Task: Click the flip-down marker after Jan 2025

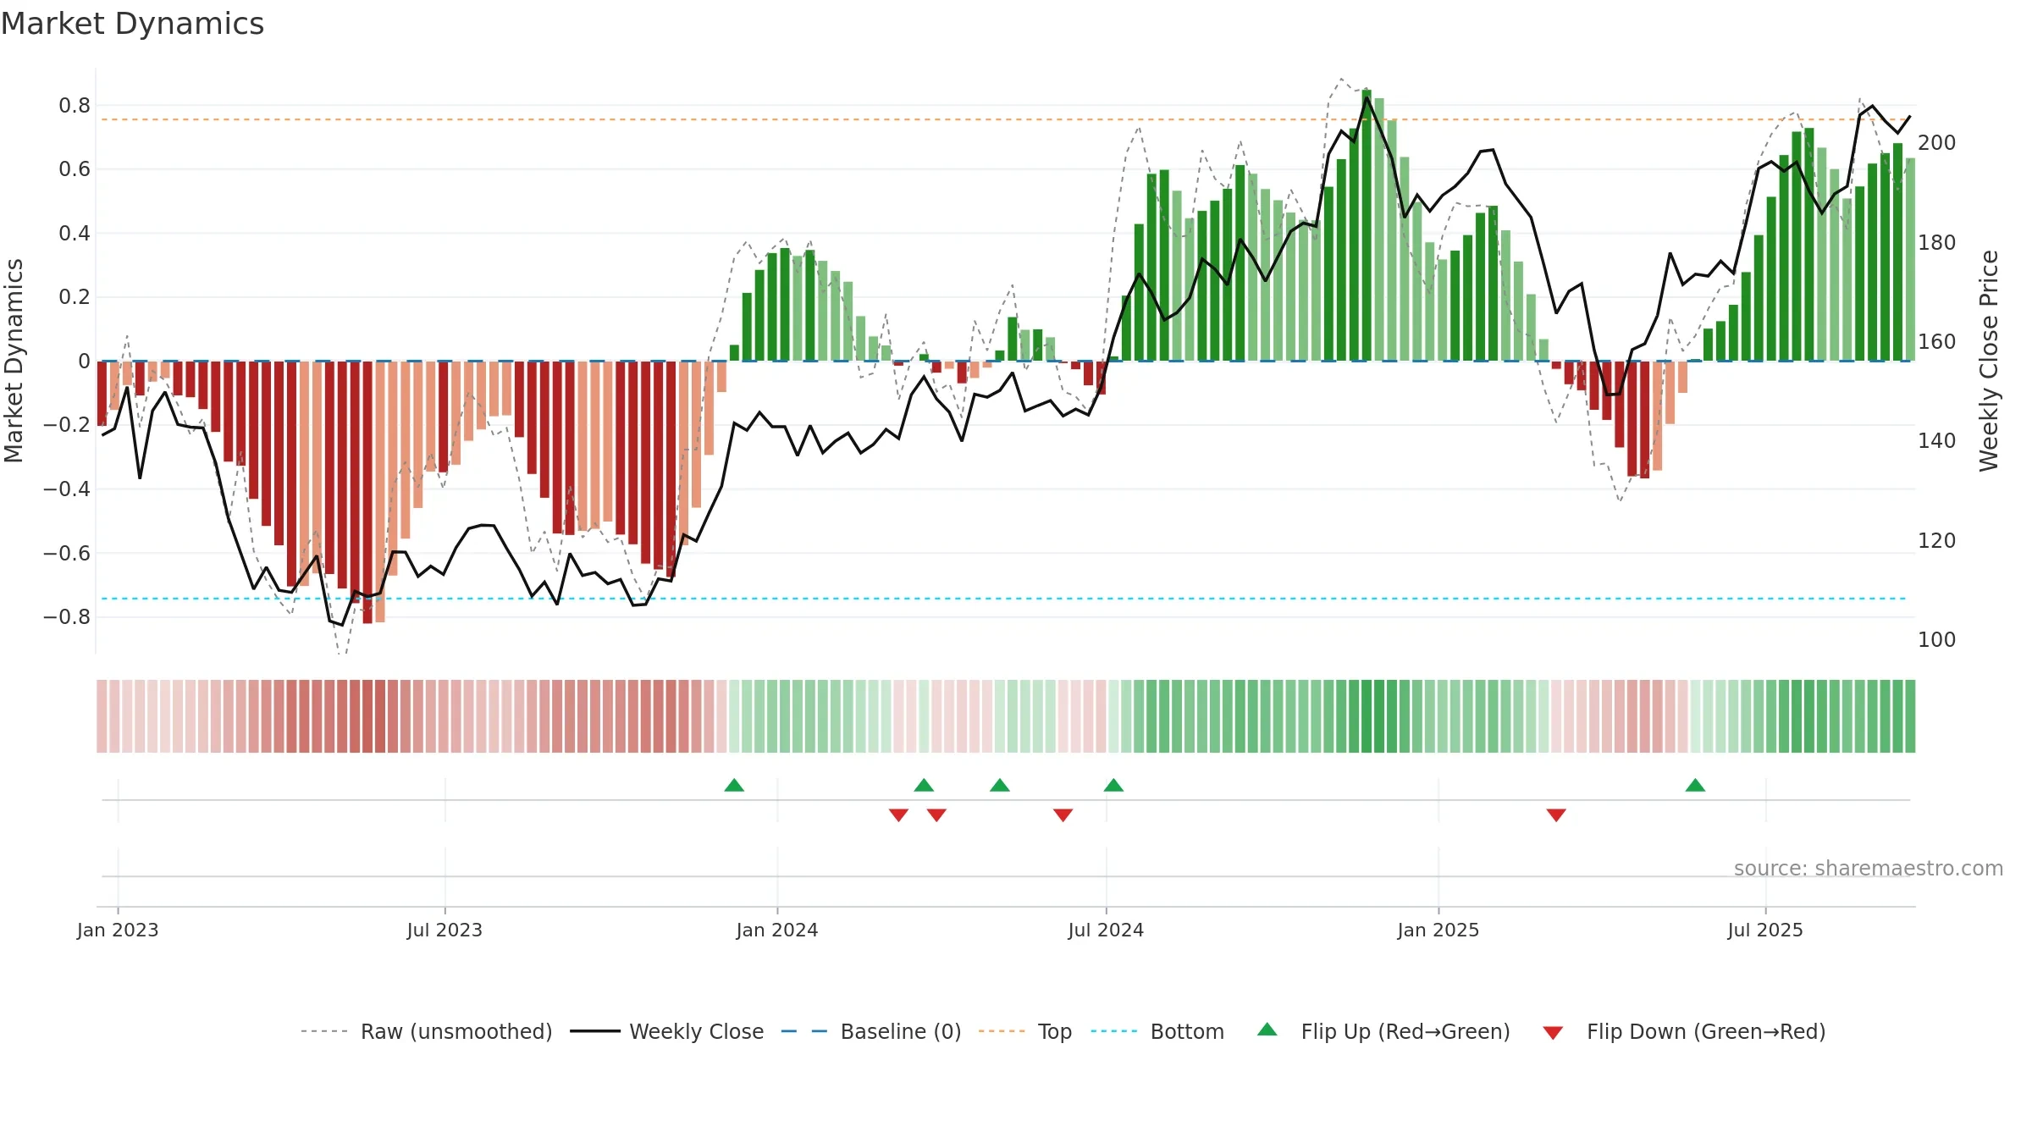Action: click(x=1556, y=814)
